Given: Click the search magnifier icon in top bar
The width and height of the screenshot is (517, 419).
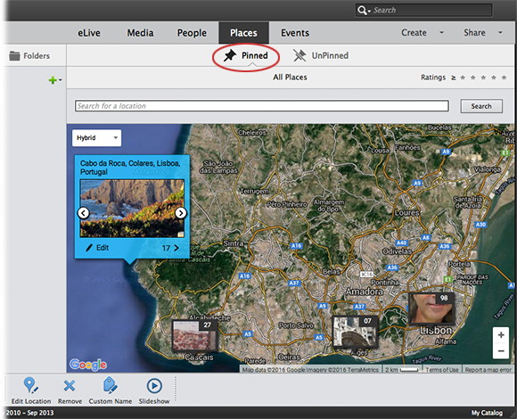Looking at the screenshot, I should point(362,10).
